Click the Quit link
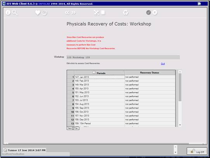The image size is (210, 158). (163, 64)
